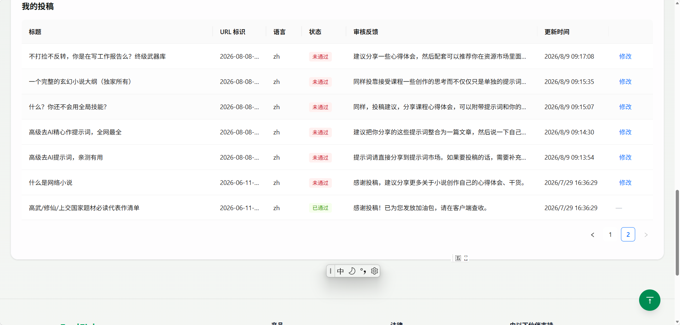Click the 我的投稿 section heading
Viewport: 680px width, 325px height.
(38, 7)
